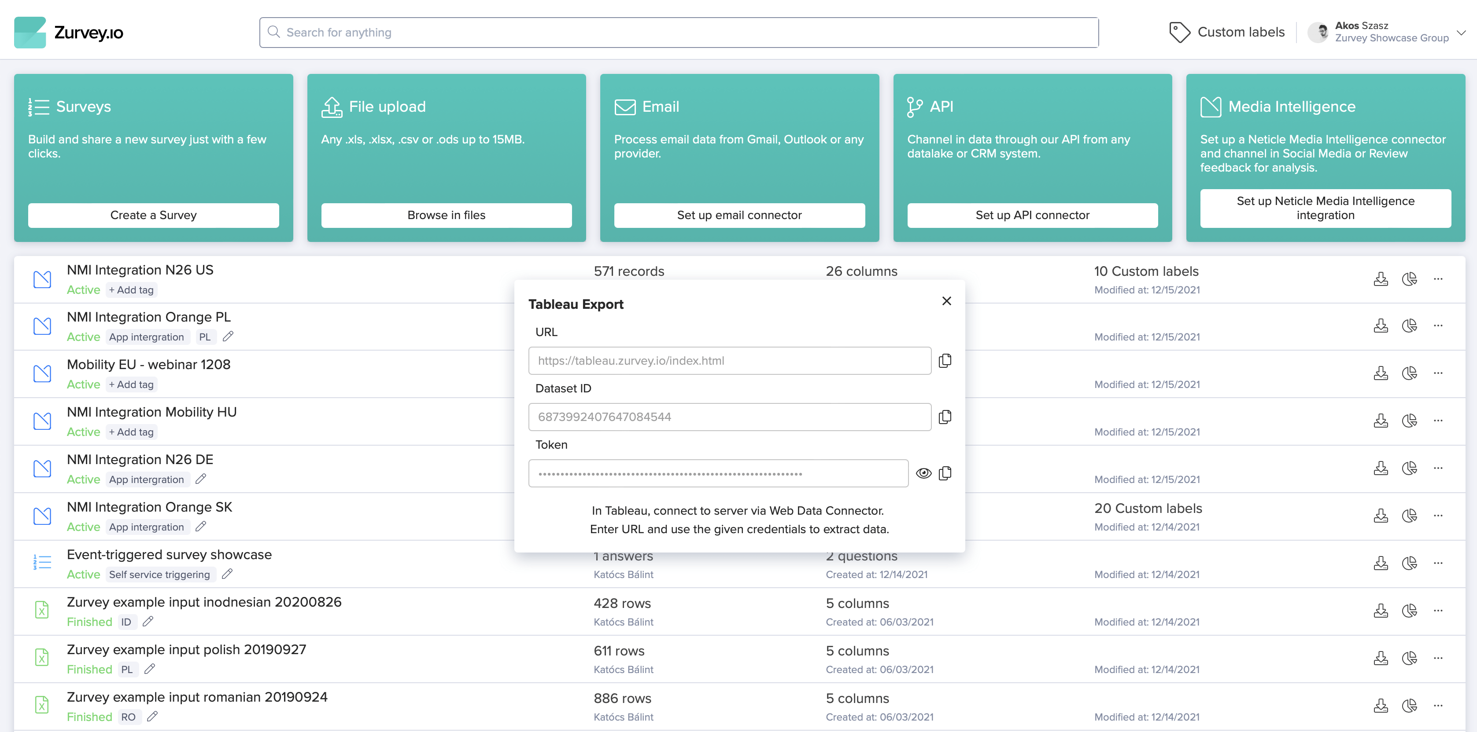Screen dimensions: 1477x732
Task: Edit tags of NMI Integration Orange SK
Action: [201, 527]
